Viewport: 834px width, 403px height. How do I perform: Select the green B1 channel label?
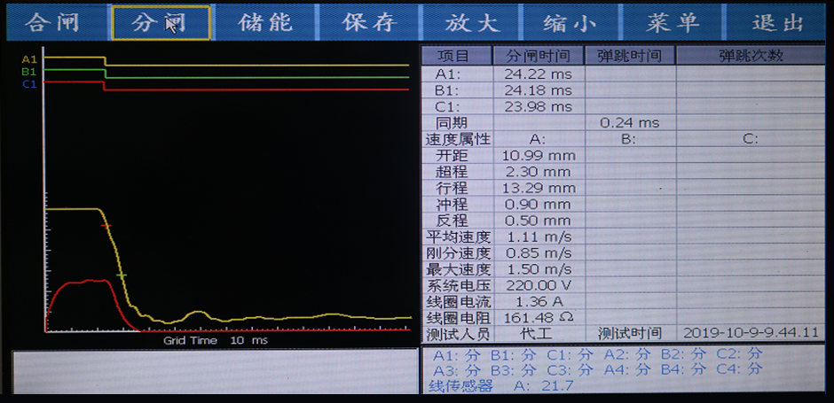(x=29, y=72)
